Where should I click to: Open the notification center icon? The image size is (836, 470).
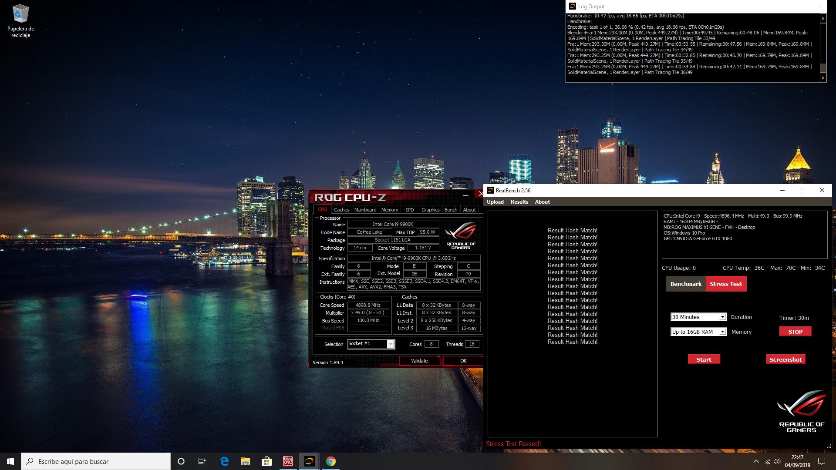tap(822, 461)
